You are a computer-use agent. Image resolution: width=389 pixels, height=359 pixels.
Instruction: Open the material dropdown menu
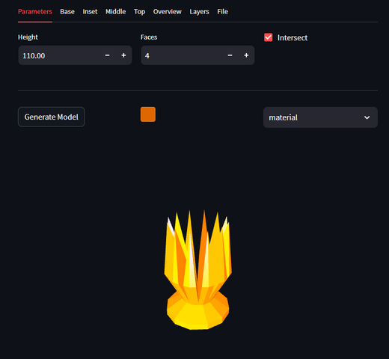pos(320,117)
